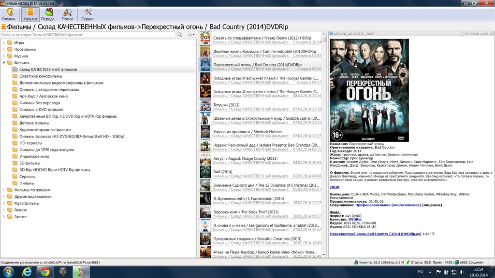This screenshot has height=278, width=495.
Task: Click Вий (2014) list entry
Action: pyautogui.click(x=261, y=172)
